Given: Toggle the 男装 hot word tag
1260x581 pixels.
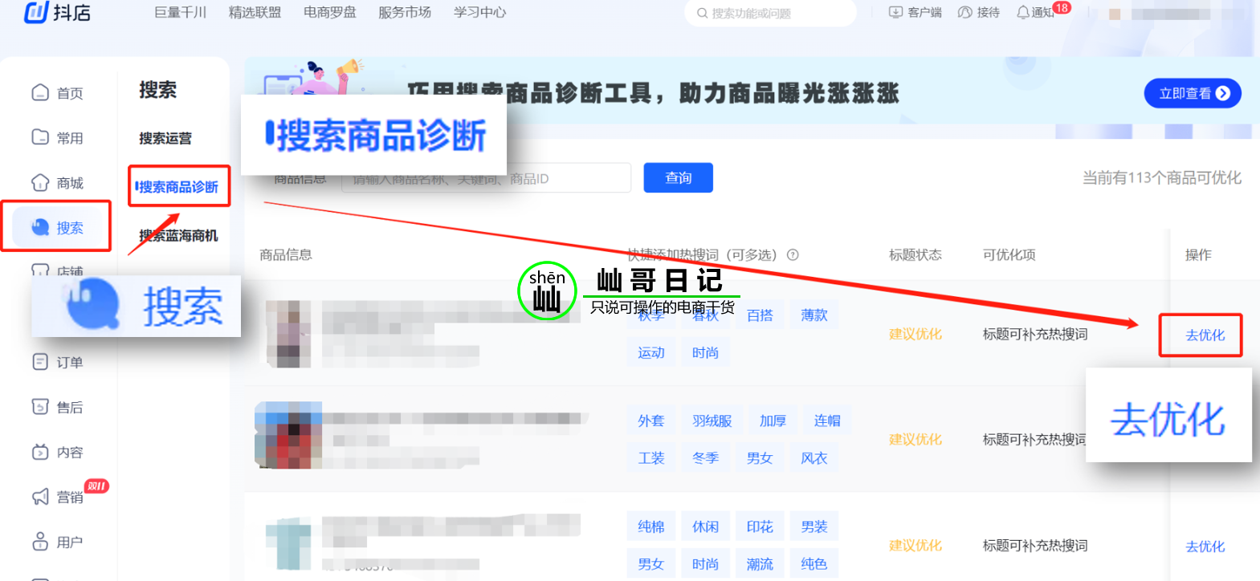Looking at the screenshot, I should [814, 526].
